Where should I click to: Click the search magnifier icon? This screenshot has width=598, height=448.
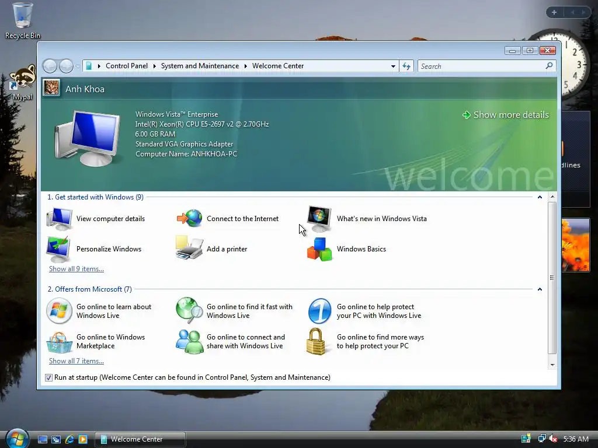(549, 66)
